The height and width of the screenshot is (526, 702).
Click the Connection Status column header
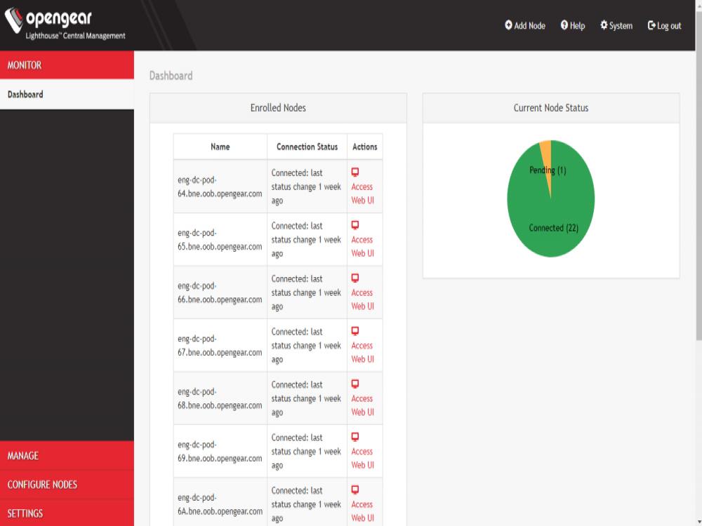click(307, 147)
